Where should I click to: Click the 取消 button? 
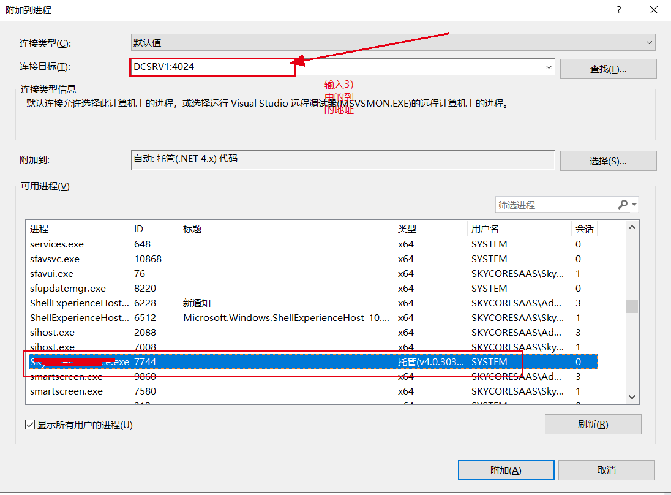[606, 470]
